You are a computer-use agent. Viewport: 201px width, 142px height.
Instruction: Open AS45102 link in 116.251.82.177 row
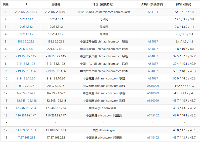[x=153, y=115]
